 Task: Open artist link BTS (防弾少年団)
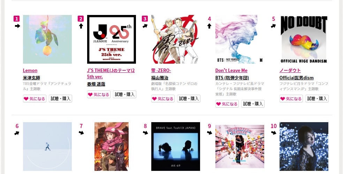pos(232,78)
